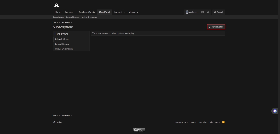The image size is (280, 134).
Task: Open the inbox envelope icon
Action: [202, 12]
